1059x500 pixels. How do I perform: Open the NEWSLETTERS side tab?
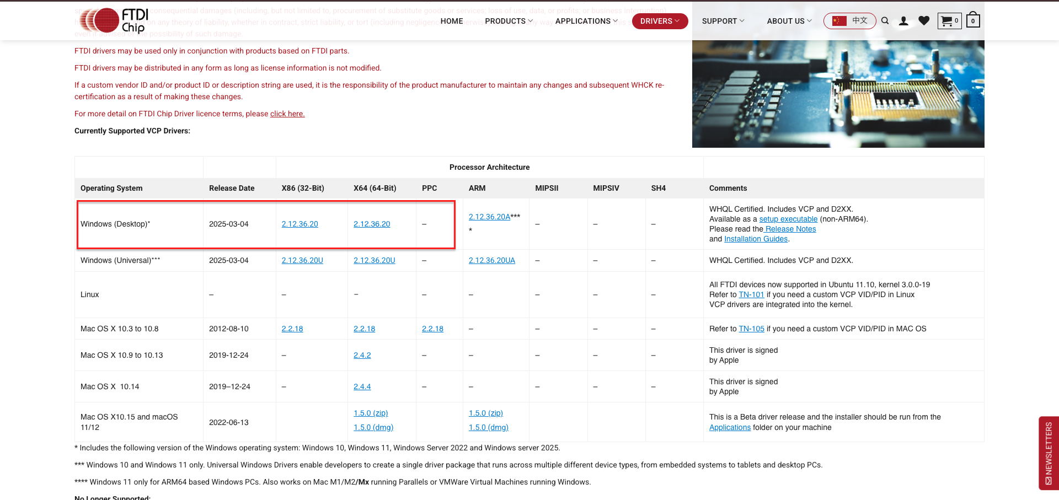tap(1049, 453)
